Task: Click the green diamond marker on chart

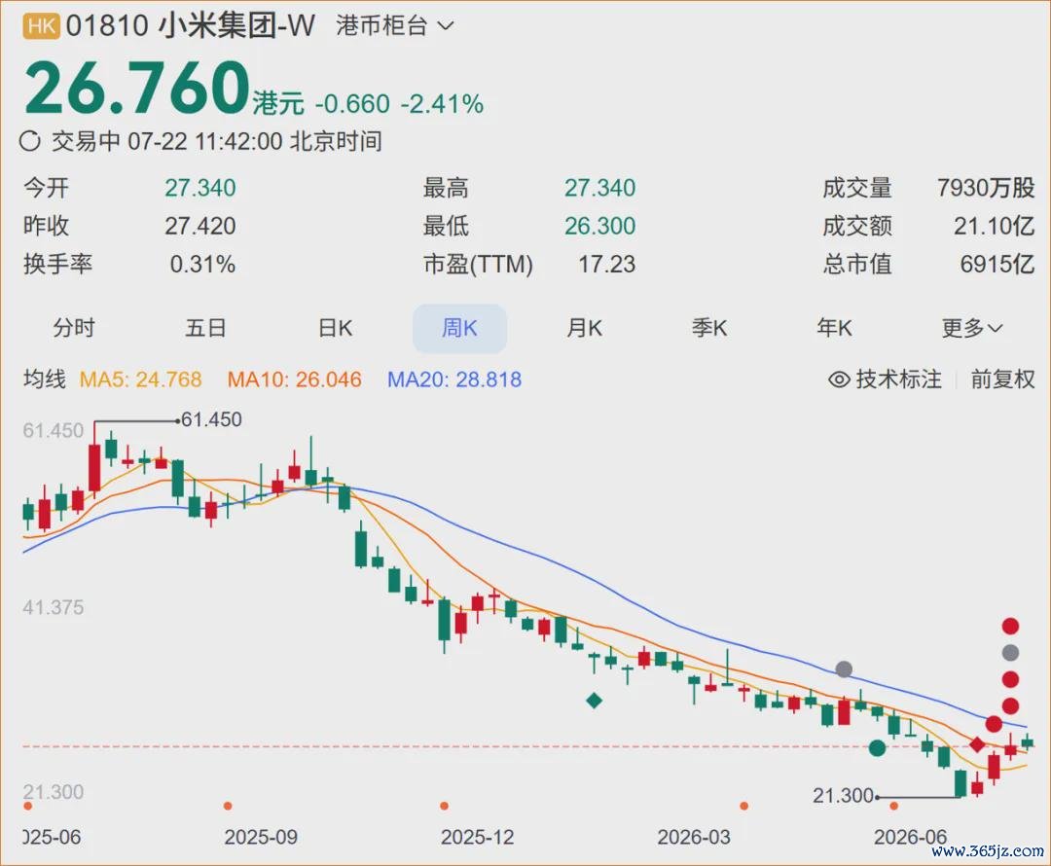Action: [594, 701]
